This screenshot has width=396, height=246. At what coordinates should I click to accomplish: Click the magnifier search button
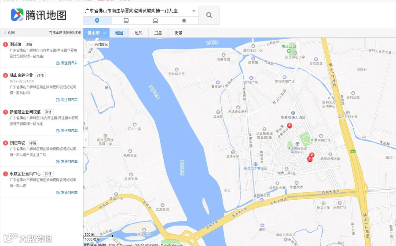209,15
